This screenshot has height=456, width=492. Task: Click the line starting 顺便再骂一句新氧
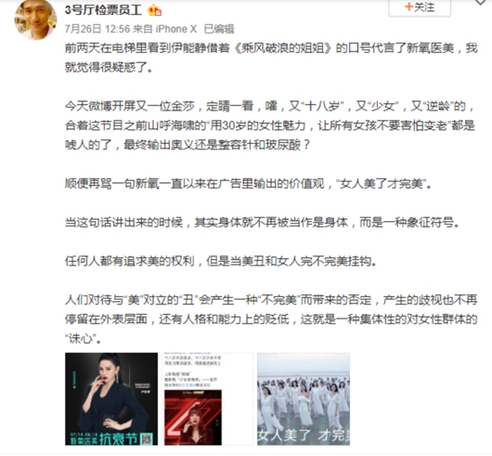pos(249,184)
